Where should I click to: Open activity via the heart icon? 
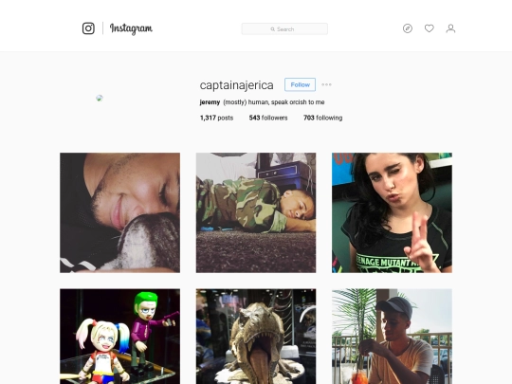click(430, 28)
